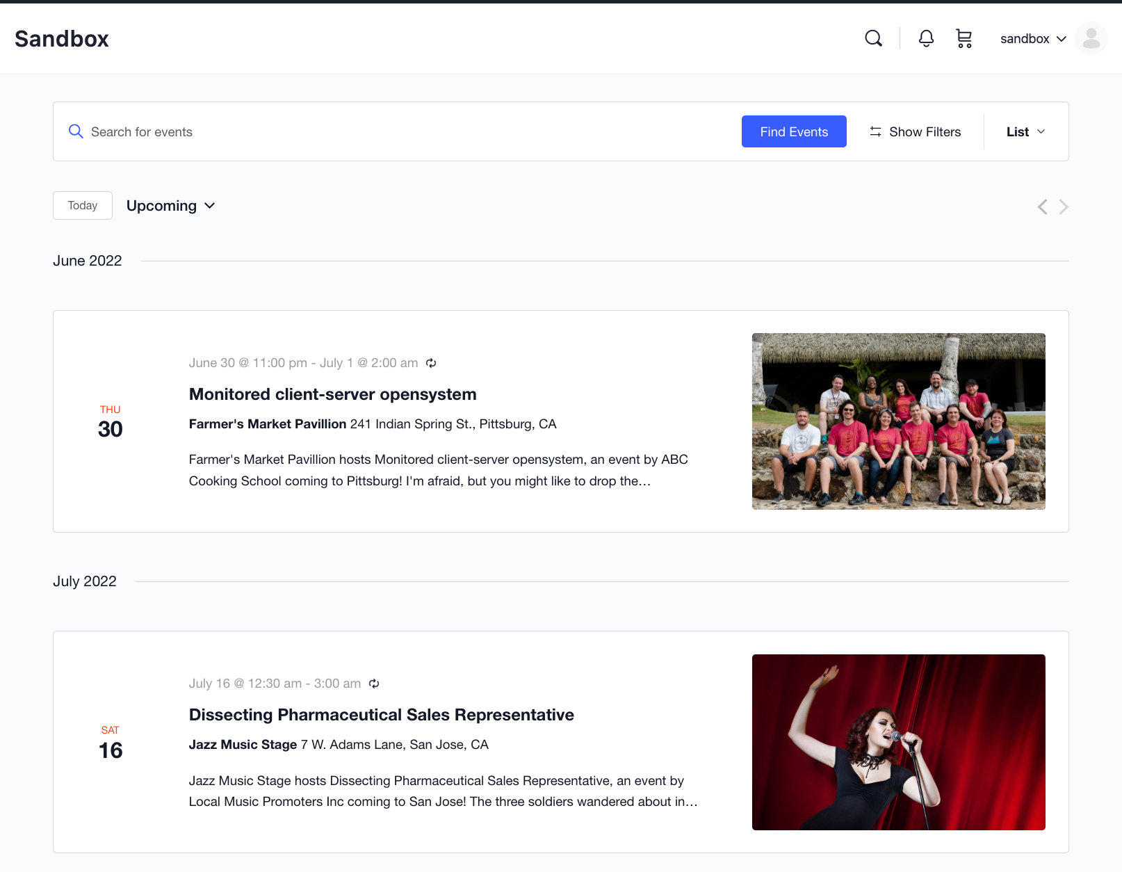Image resolution: width=1122 pixels, height=872 pixels.
Task: Click the Local Music Promoters event description
Action: (x=443, y=791)
